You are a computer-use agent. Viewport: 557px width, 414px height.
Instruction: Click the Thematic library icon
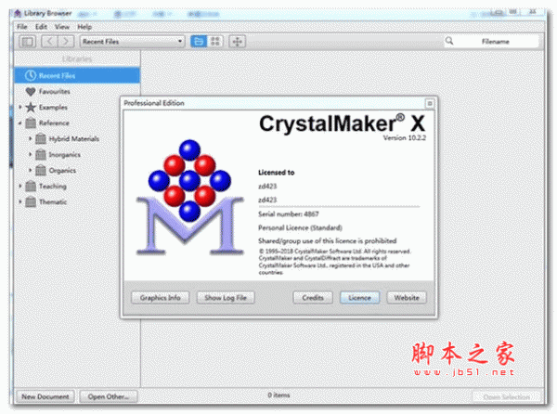pyautogui.click(x=31, y=201)
